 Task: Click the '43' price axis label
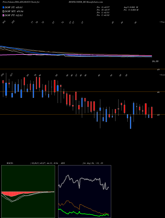coord(158,115)
